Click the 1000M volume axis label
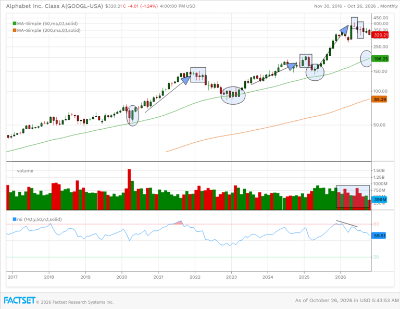 (380, 184)
